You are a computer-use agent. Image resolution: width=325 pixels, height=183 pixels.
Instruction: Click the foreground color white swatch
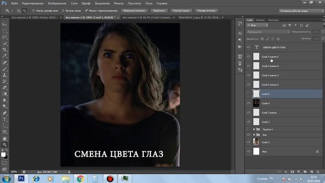[x=3, y=155]
